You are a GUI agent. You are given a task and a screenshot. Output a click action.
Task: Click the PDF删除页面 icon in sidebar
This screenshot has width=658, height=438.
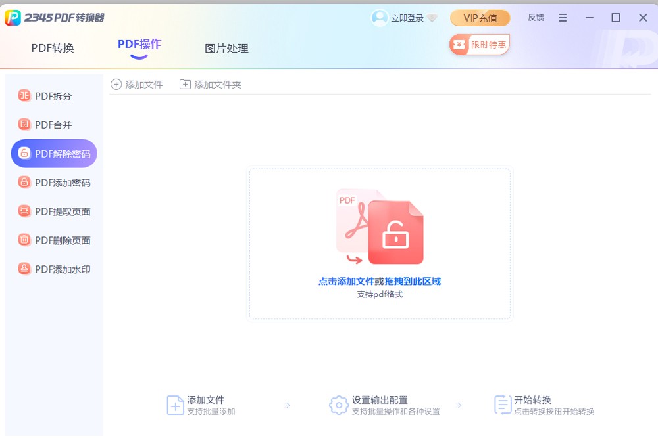coord(24,240)
